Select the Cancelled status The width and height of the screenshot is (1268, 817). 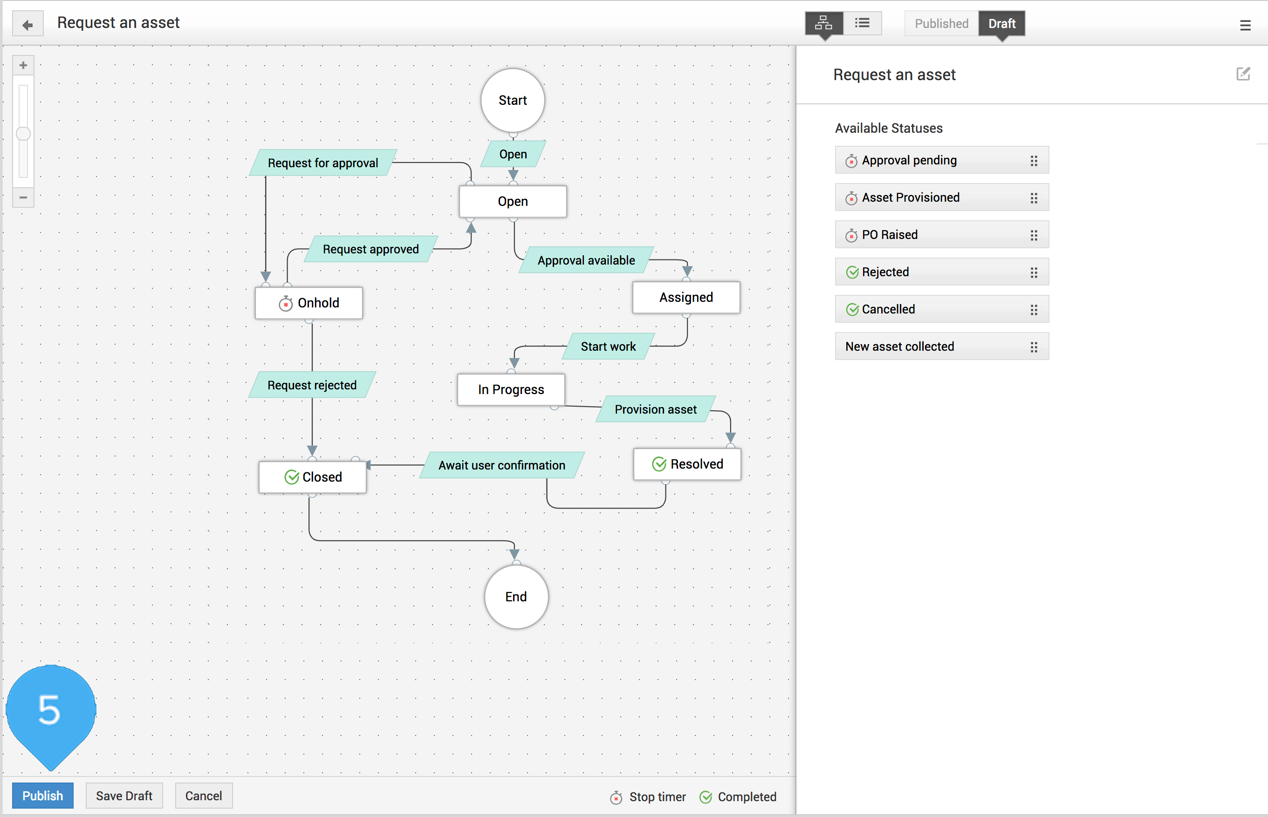click(x=942, y=309)
